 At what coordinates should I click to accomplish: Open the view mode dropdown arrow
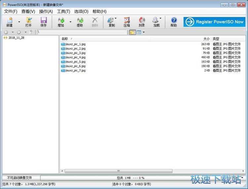[x=144, y=32]
